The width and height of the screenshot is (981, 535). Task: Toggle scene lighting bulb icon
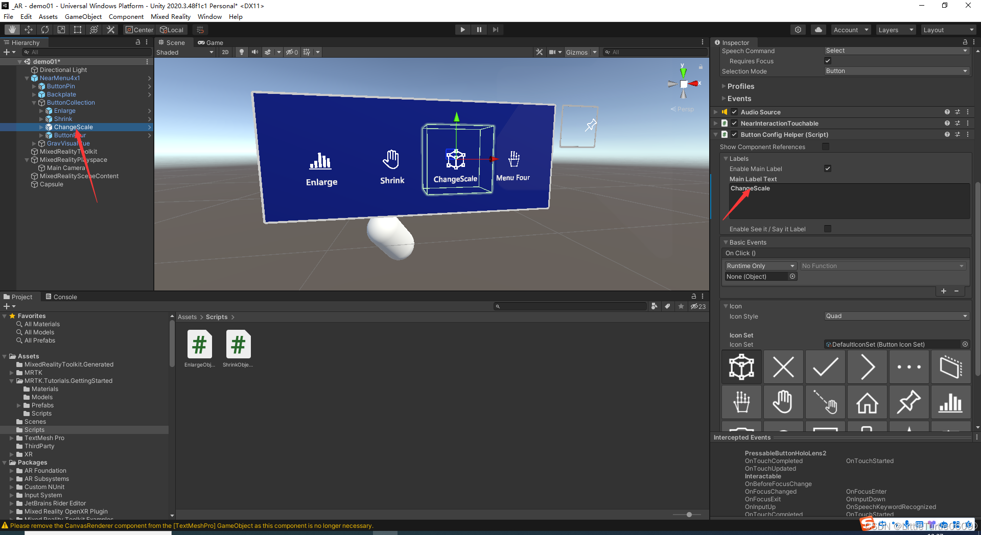[x=241, y=52]
